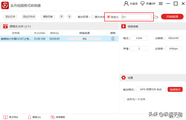Minimize the converter window
Viewport: 186px width, 120px height.
coord(168,4)
